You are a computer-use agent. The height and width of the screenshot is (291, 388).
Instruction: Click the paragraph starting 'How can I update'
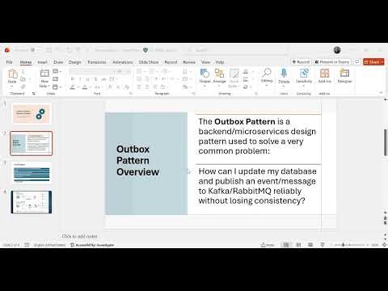pyautogui.click(x=257, y=186)
